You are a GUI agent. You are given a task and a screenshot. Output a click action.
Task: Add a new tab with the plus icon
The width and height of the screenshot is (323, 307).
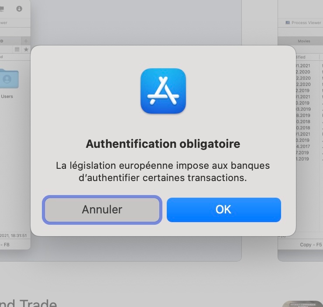pos(26,41)
